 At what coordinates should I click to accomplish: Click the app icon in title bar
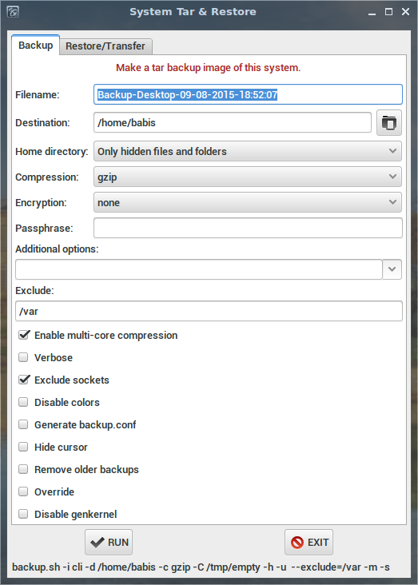click(x=13, y=12)
